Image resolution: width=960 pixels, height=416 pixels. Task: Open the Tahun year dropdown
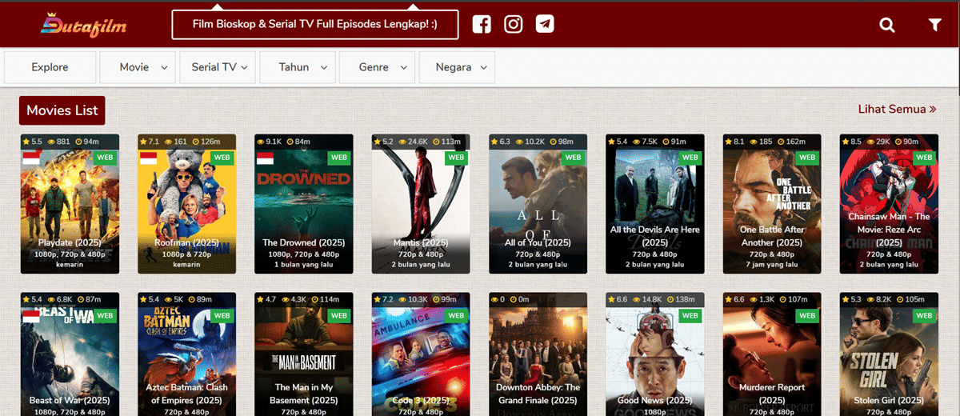pyautogui.click(x=298, y=67)
